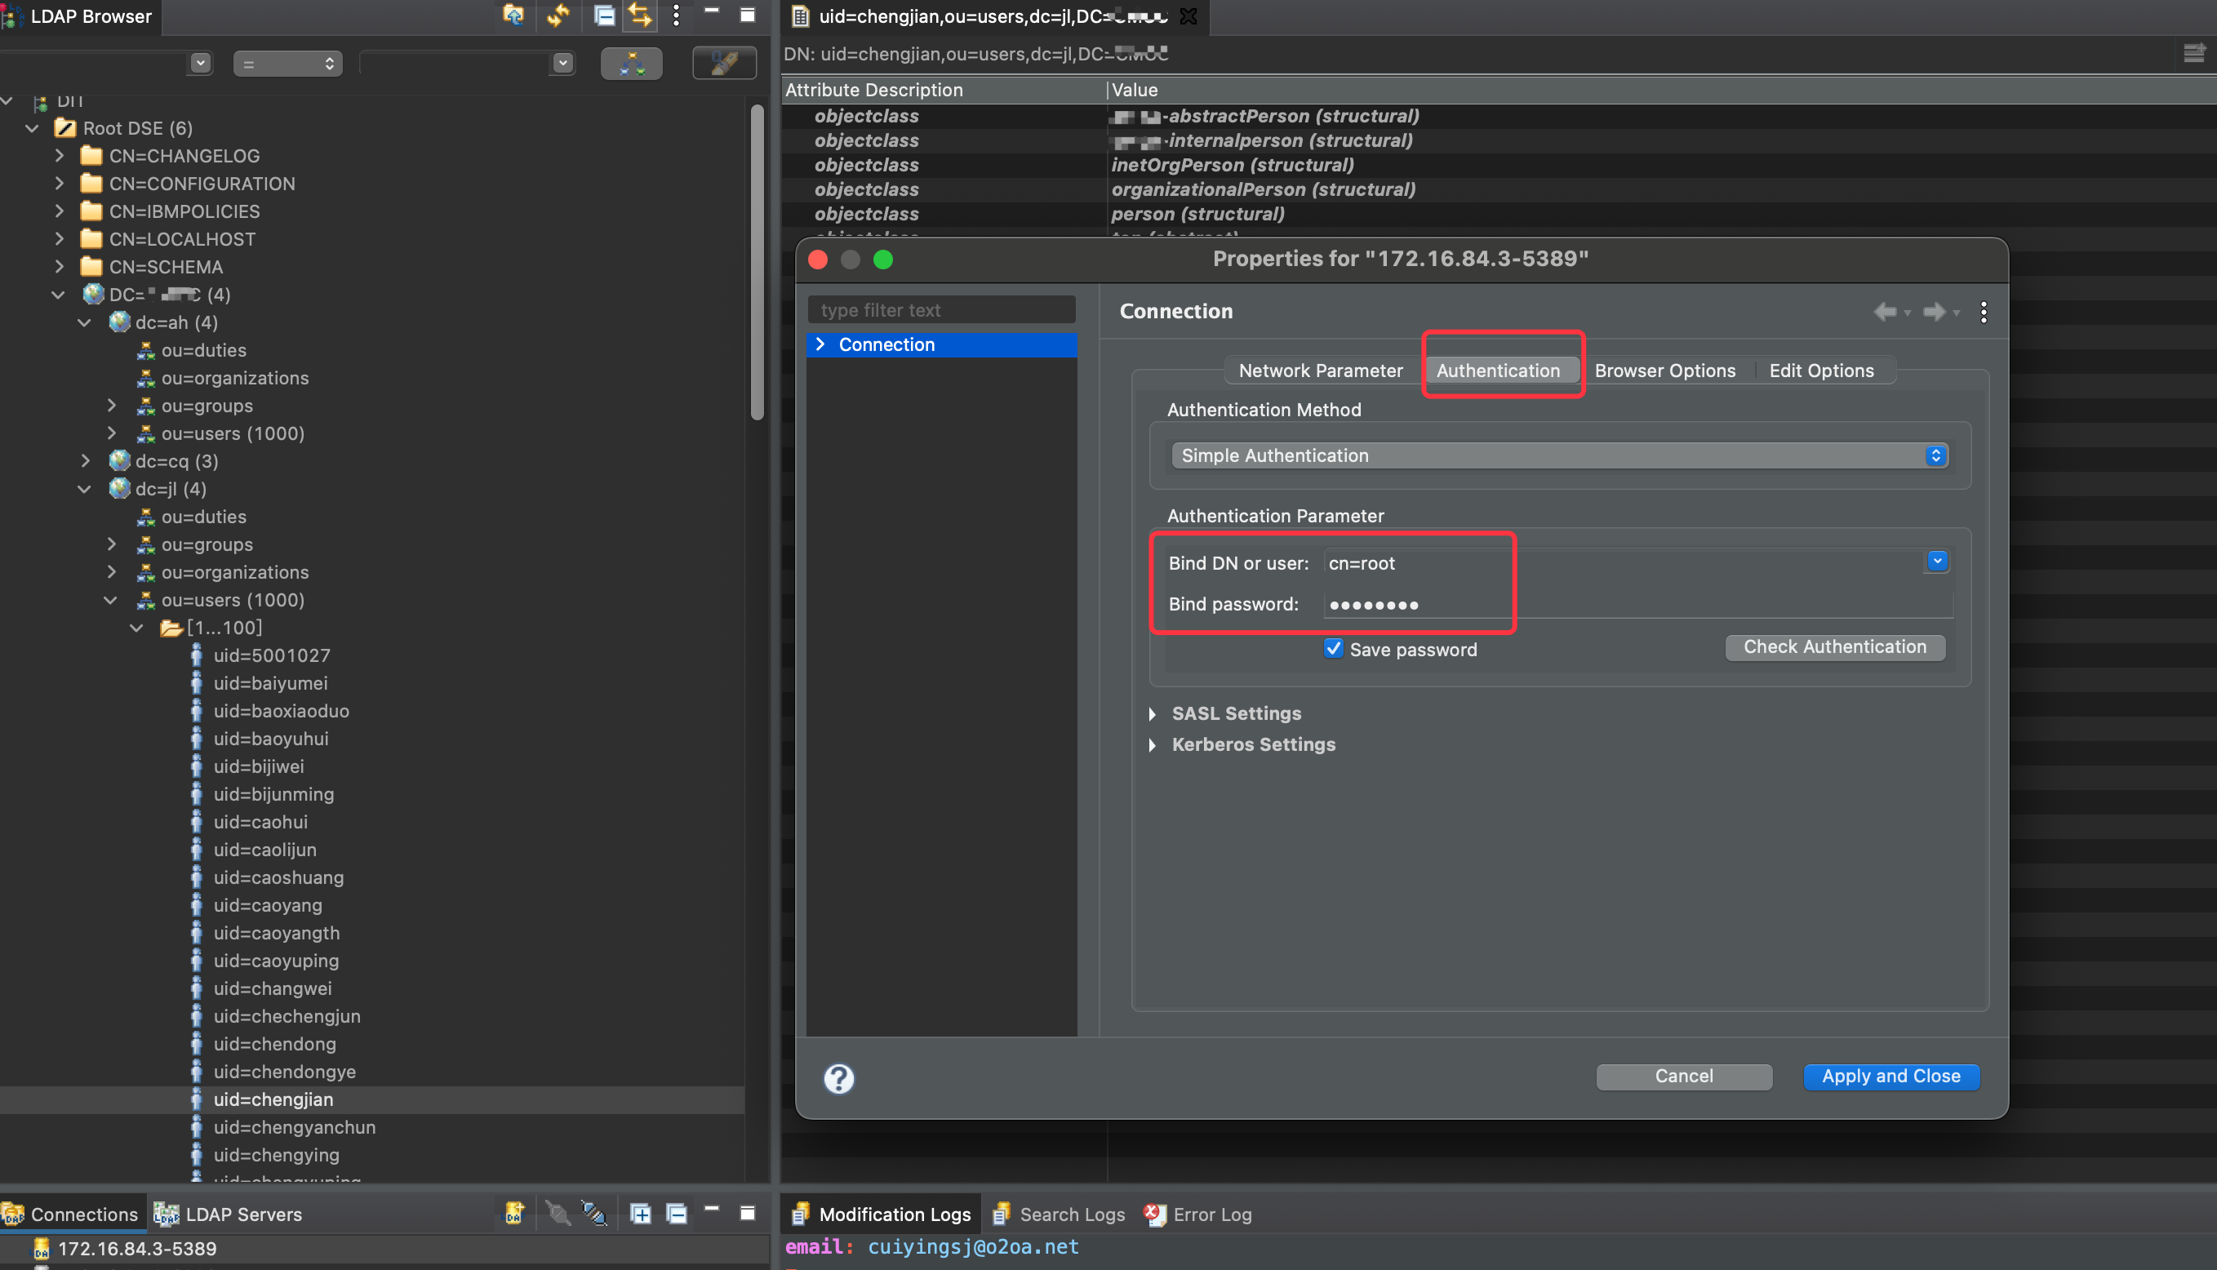Screen dimensions: 2217x1270
Task: Click the Check Authentication button
Action: point(1834,646)
